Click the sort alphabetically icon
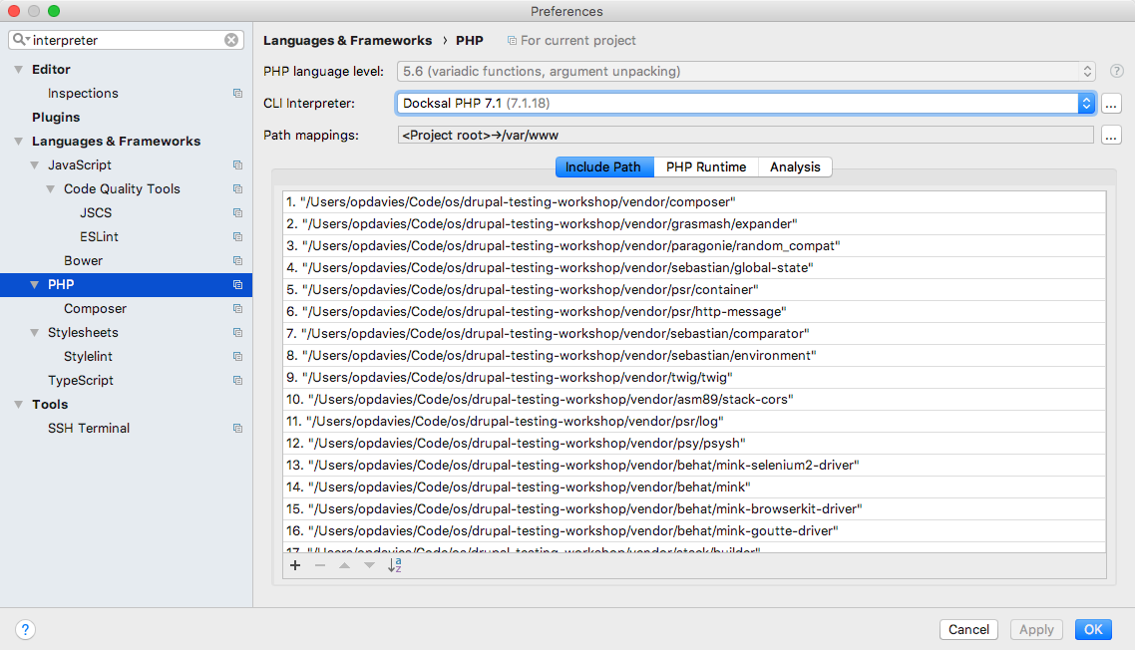 click(x=394, y=565)
